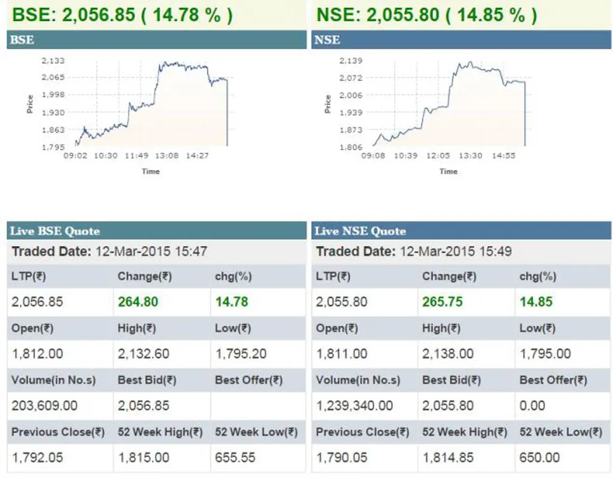Click the NSE previous close 1,790.05

click(342, 458)
